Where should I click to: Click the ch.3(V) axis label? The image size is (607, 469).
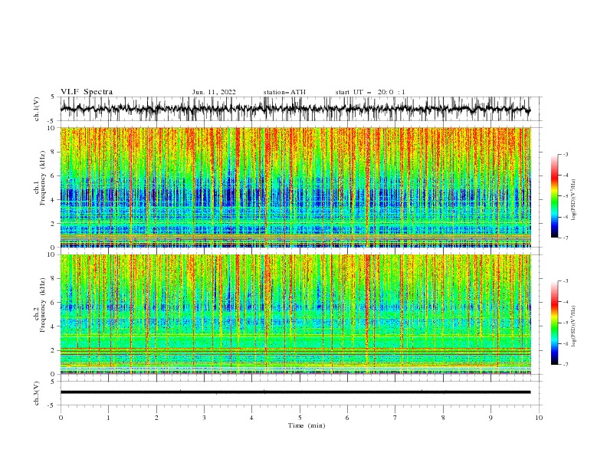(36, 393)
